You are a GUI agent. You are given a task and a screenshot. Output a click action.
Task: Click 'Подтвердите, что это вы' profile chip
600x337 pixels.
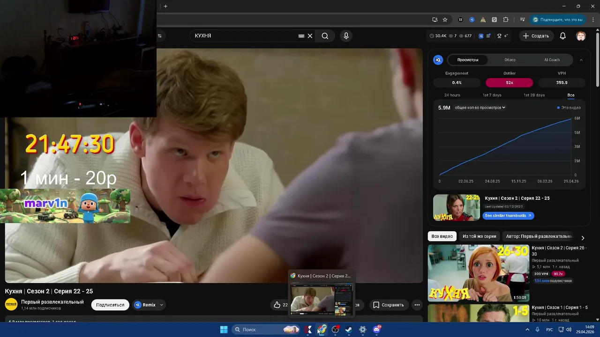(558, 20)
